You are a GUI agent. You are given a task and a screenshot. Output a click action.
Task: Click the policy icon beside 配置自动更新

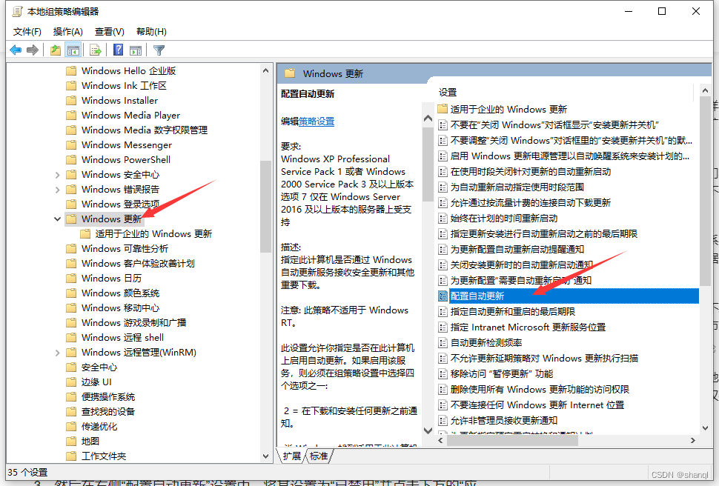tap(443, 296)
